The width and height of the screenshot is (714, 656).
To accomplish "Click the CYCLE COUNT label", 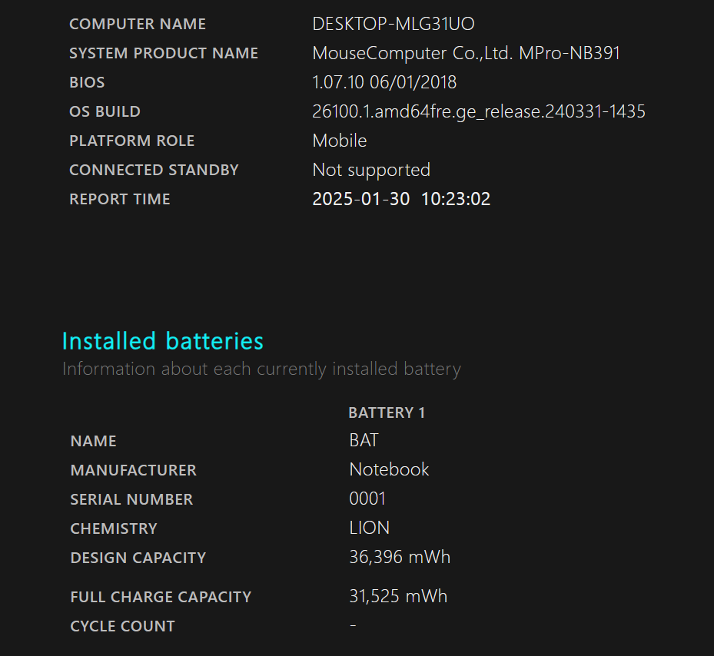I will point(122,626).
